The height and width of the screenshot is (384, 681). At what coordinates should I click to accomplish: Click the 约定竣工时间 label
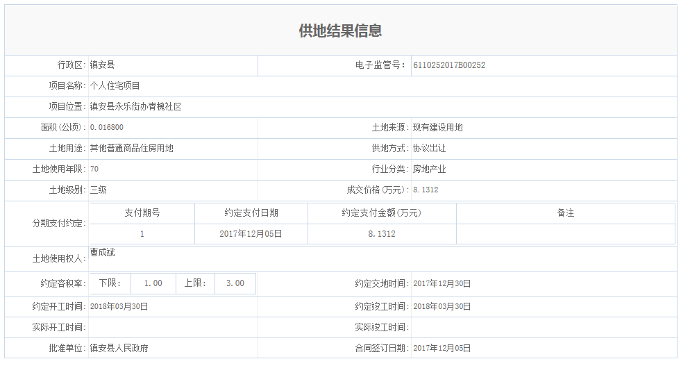pos(382,307)
